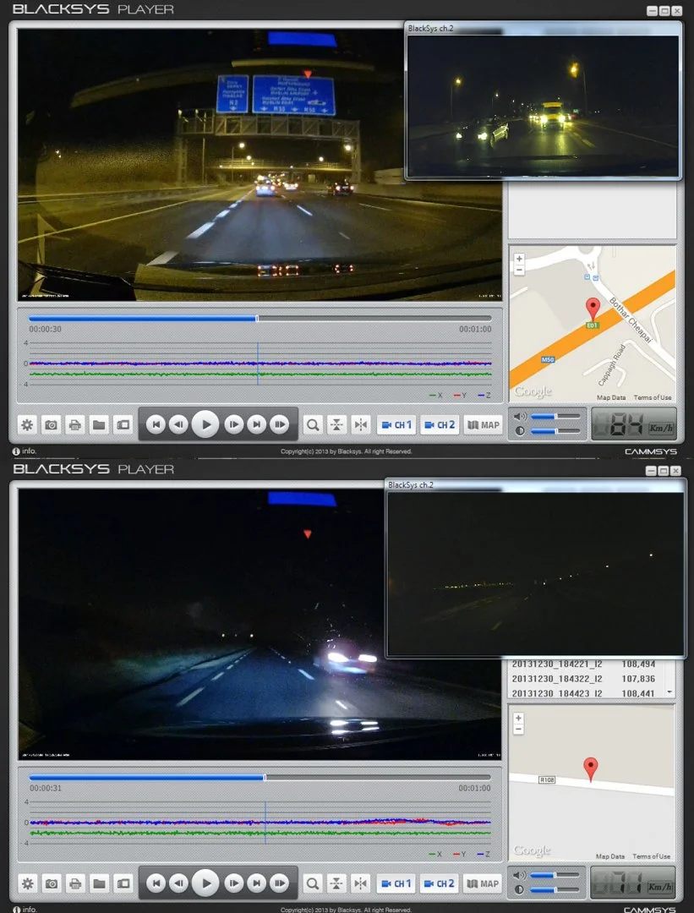Image resolution: width=694 pixels, height=913 pixels.
Task: Click backup/export icon beside folder, bottom player
Action: pos(123,884)
